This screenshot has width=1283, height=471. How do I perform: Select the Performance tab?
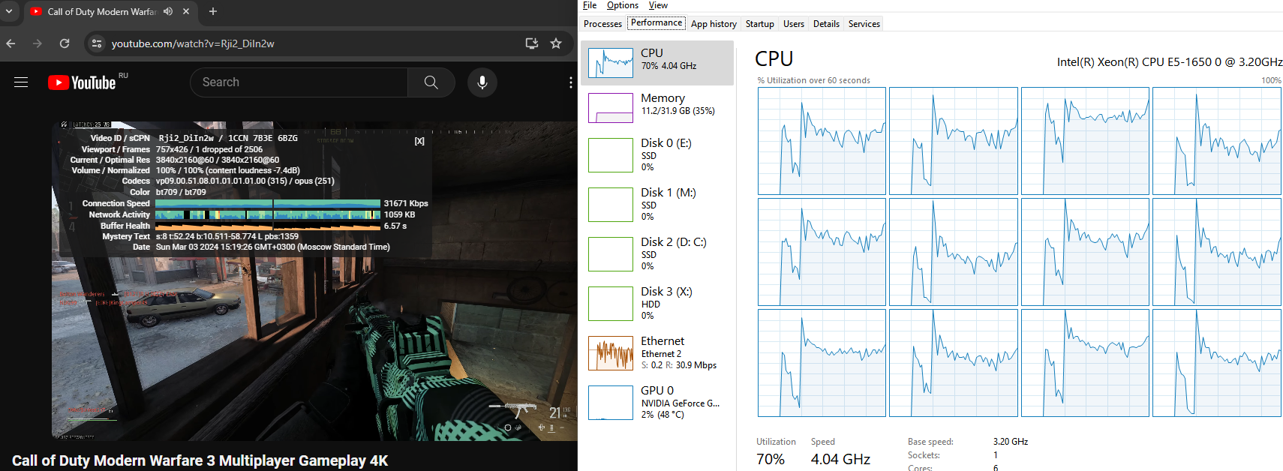point(657,23)
